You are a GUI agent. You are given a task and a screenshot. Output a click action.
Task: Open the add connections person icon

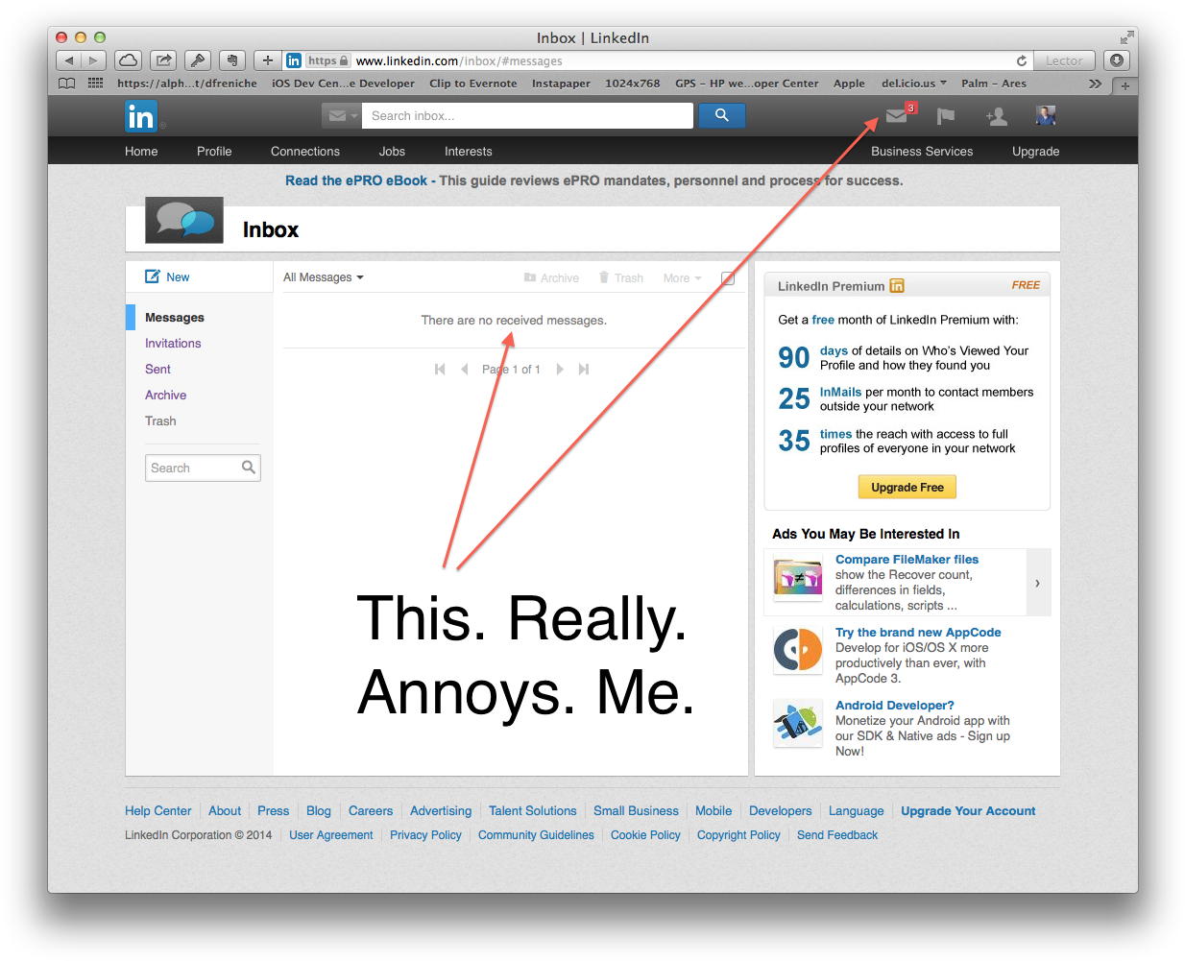click(x=996, y=116)
